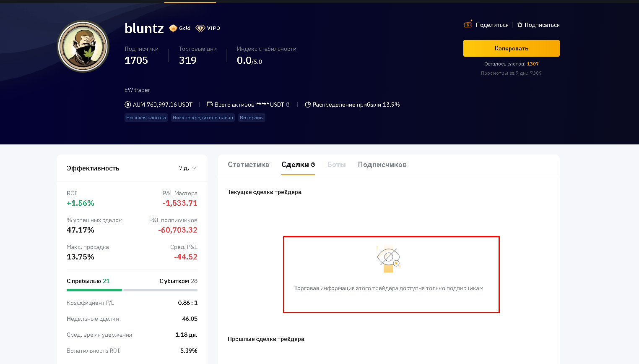The width and height of the screenshot is (639, 364).
Task: Click the AUM coin icon
Action: (x=128, y=105)
